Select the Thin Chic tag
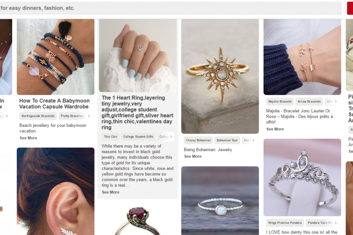Viewport: 353px width, 235px height. [111, 137]
